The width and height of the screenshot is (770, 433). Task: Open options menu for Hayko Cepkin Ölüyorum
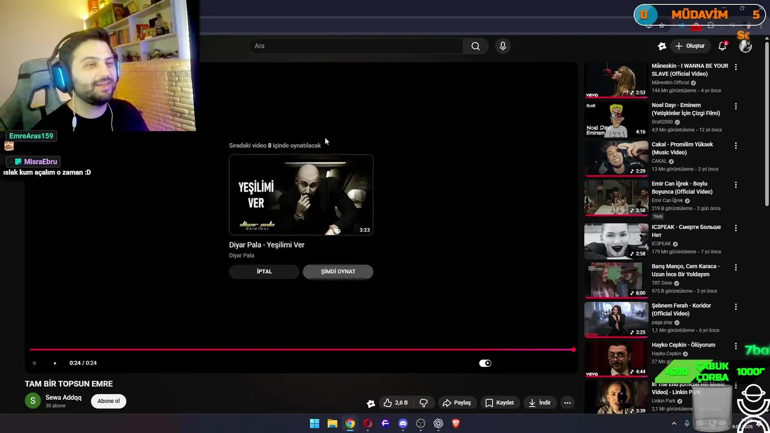point(736,346)
